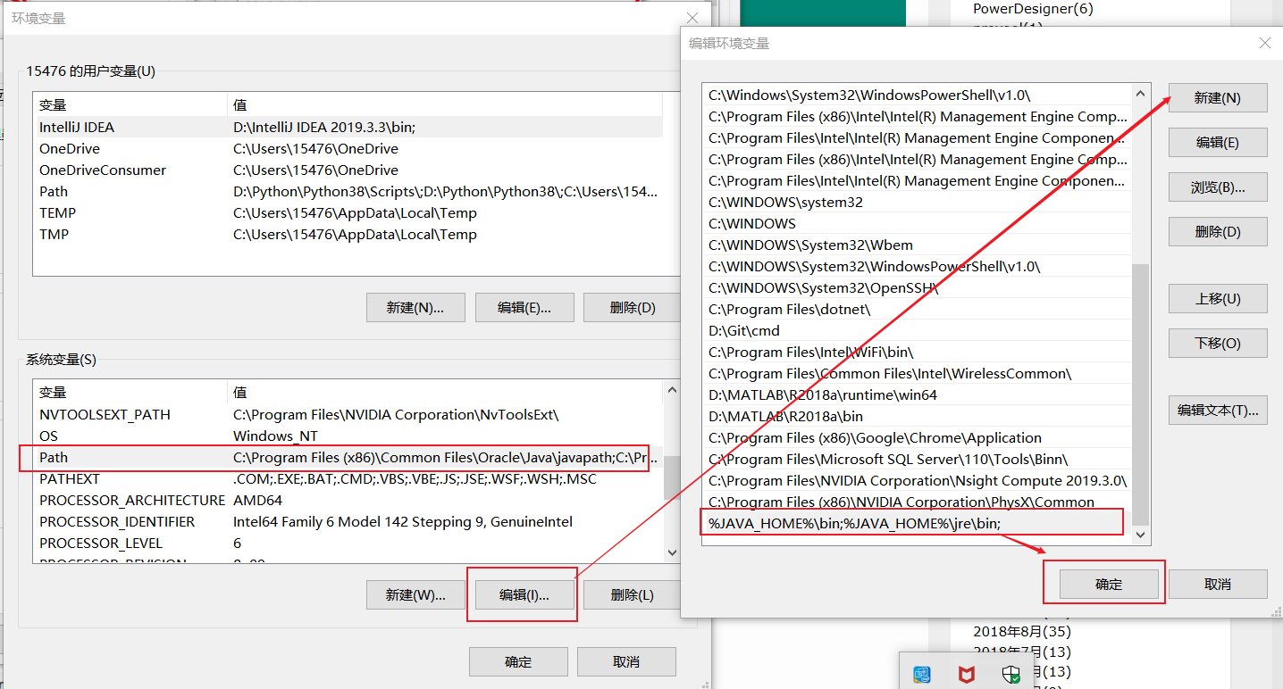The width and height of the screenshot is (1283, 689).
Task: Click 取消 in the environment variables window
Action: tap(626, 662)
